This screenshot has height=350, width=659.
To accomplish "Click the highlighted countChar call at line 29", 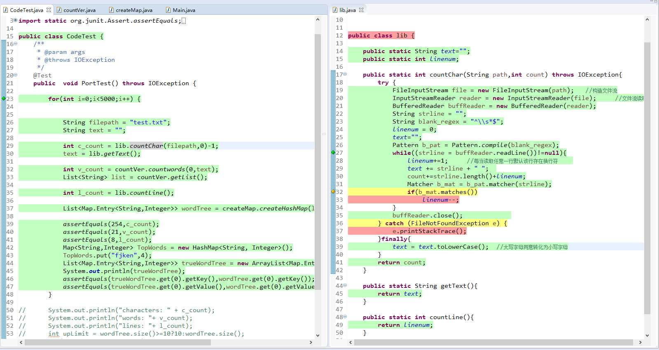I will point(147,146).
